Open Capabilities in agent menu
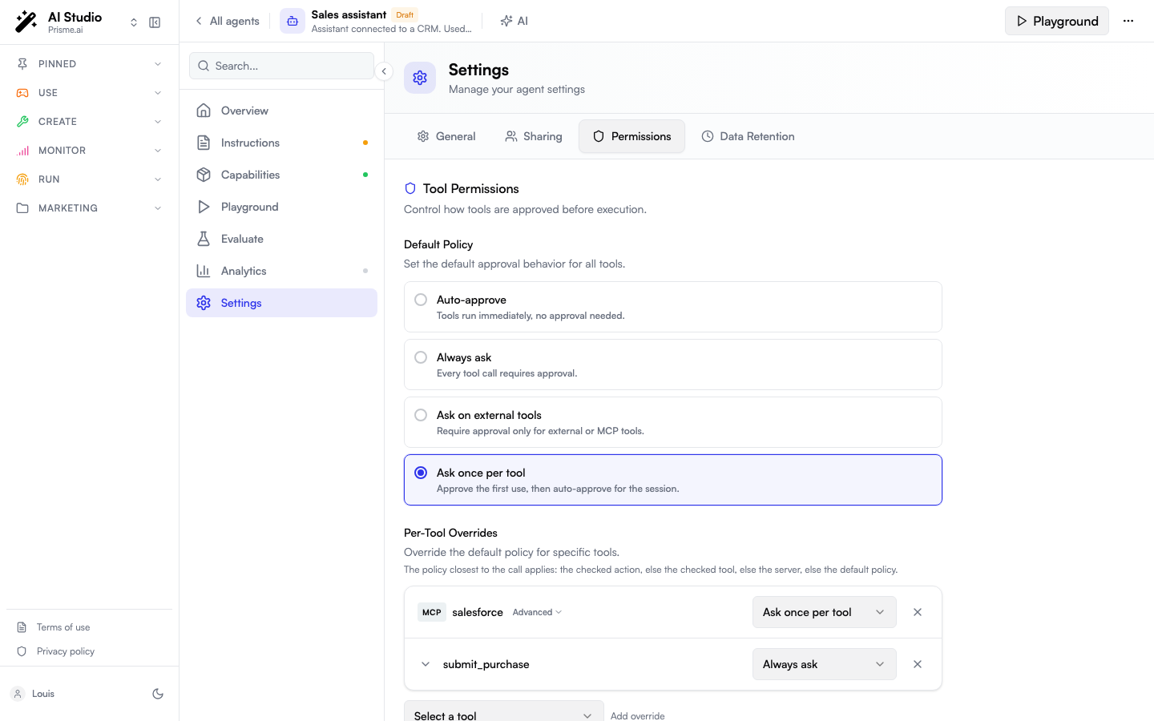The height and width of the screenshot is (721, 1154). tap(281, 175)
